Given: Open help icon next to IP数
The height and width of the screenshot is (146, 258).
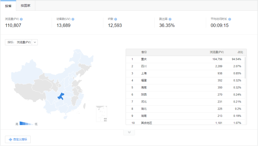Looking at the screenshot, I should [x=116, y=19].
